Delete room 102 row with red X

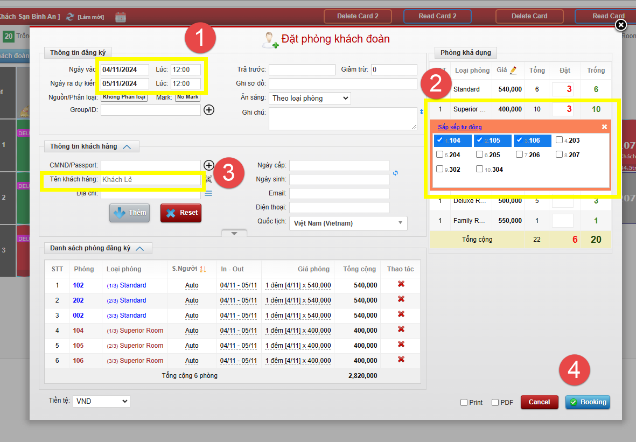[401, 284]
